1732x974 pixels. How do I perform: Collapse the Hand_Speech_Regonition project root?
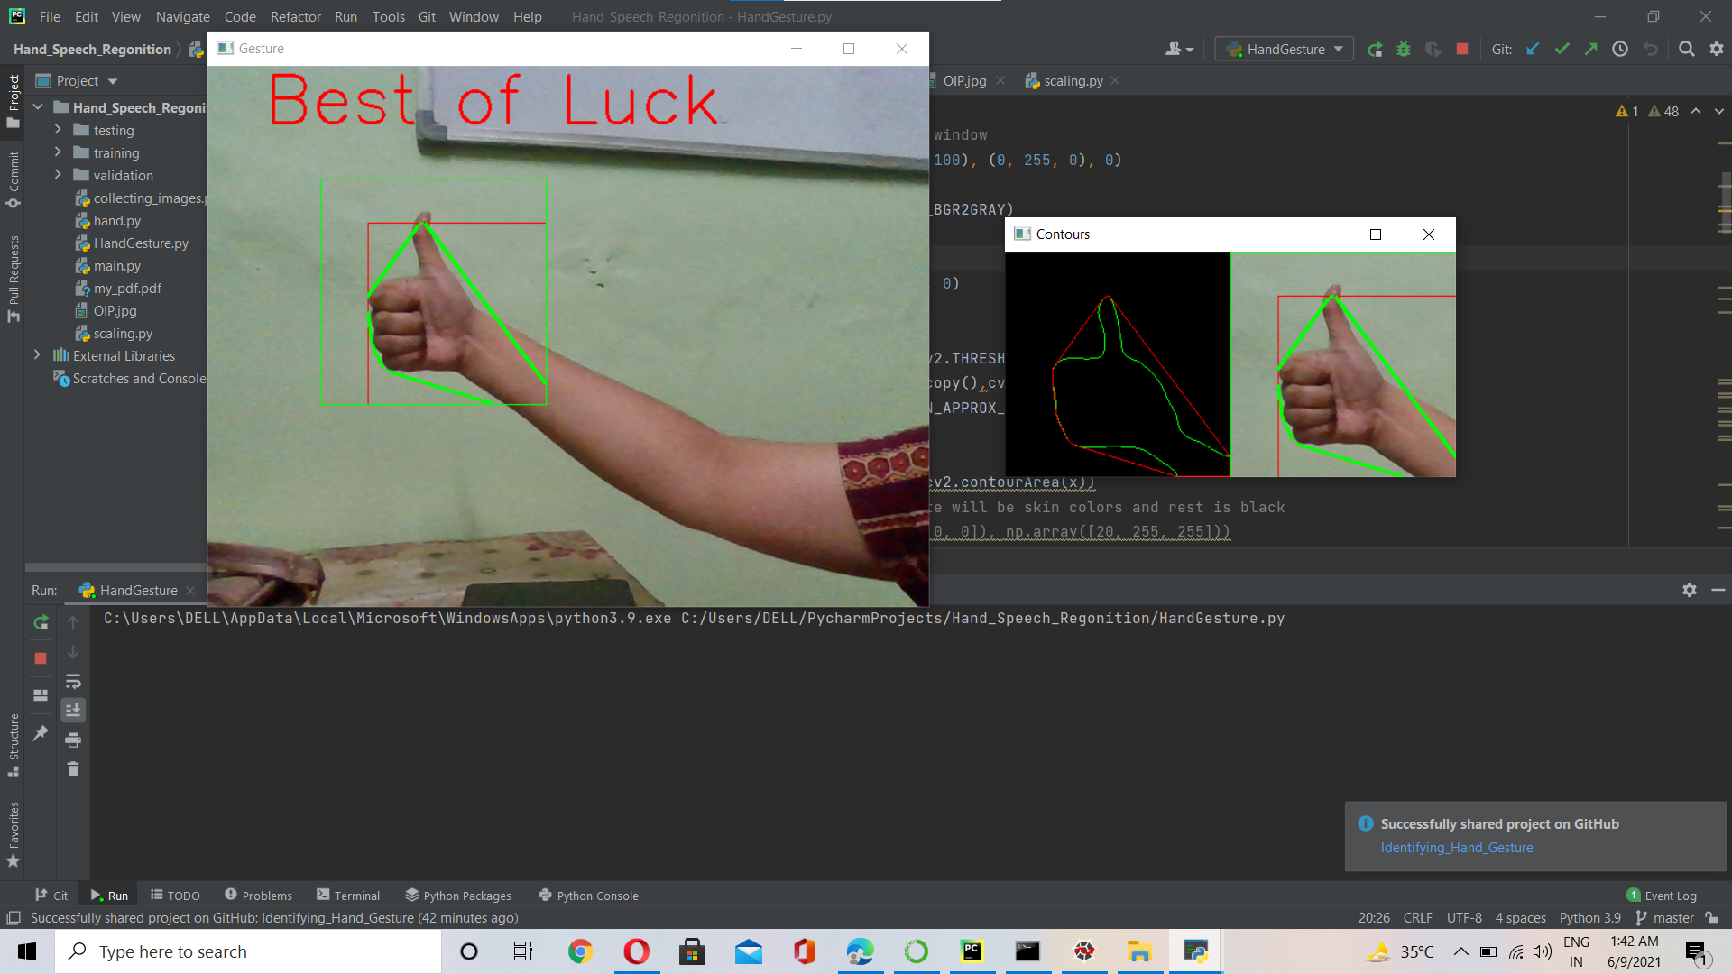37,106
